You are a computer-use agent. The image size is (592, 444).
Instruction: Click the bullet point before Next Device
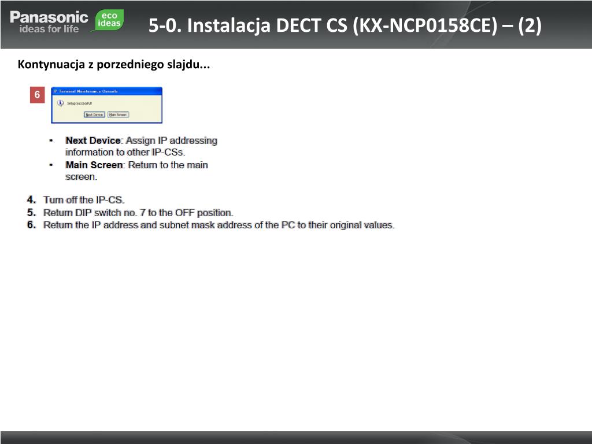tap(51, 140)
